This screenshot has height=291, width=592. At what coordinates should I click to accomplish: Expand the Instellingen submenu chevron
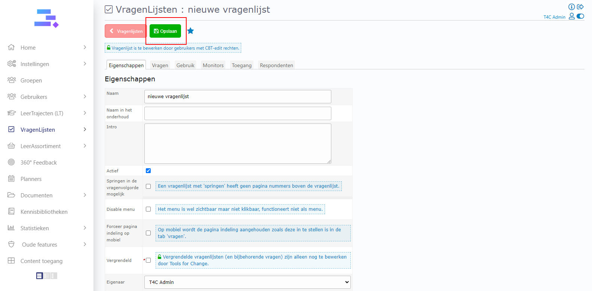85,64
